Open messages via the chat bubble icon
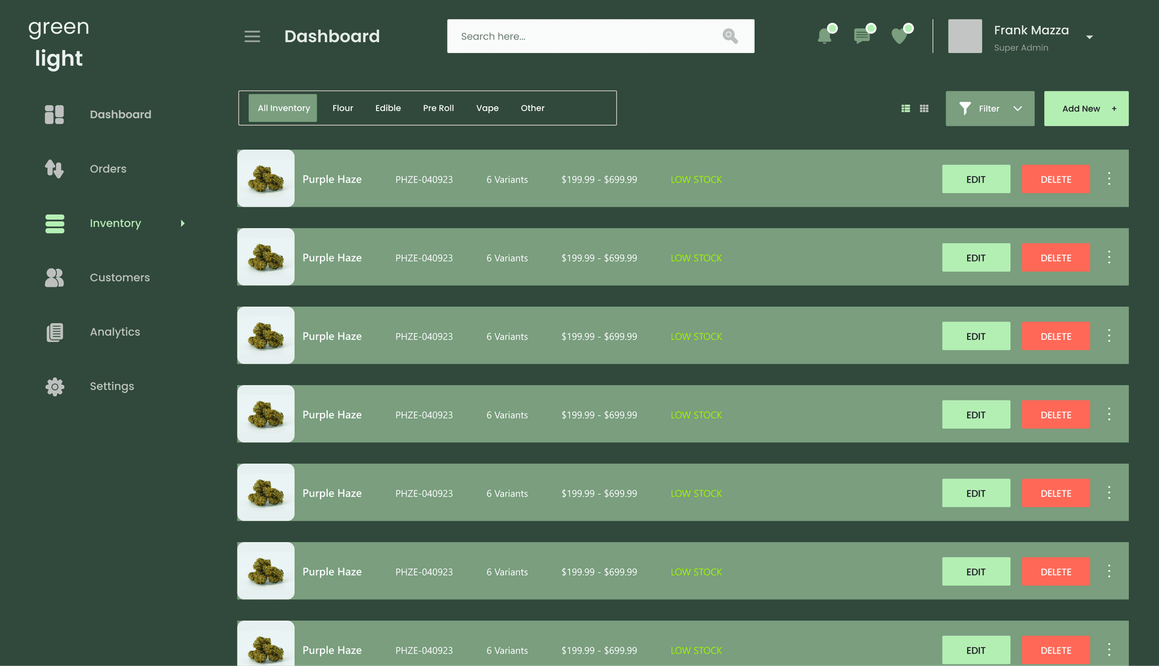Image resolution: width=1159 pixels, height=666 pixels. click(862, 36)
